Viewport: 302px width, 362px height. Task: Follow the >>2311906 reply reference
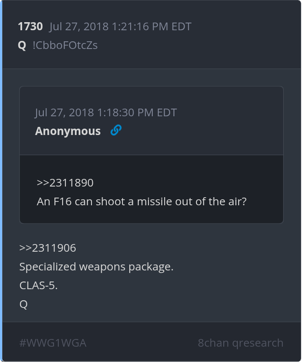click(48, 248)
